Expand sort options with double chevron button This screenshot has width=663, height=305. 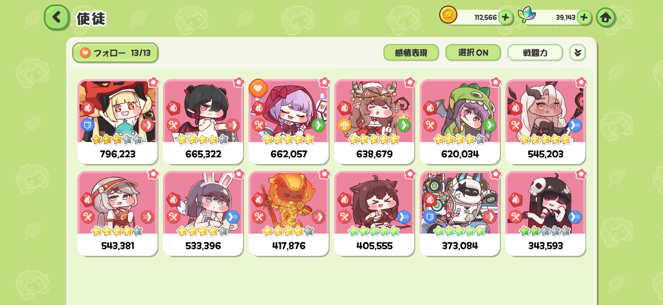pyautogui.click(x=577, y=53)
